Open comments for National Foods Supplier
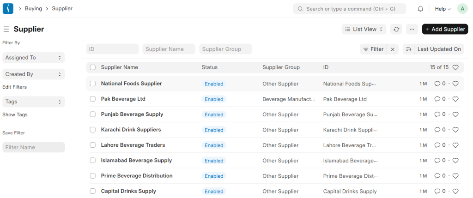This screenshot has height=198, width=473. coord(440,84)
